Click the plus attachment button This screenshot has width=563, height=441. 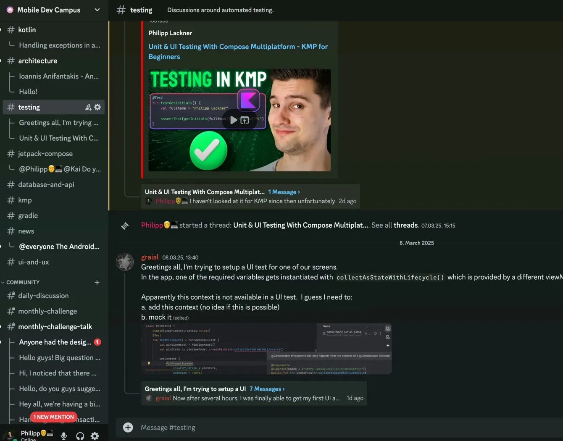click(128, 428)
